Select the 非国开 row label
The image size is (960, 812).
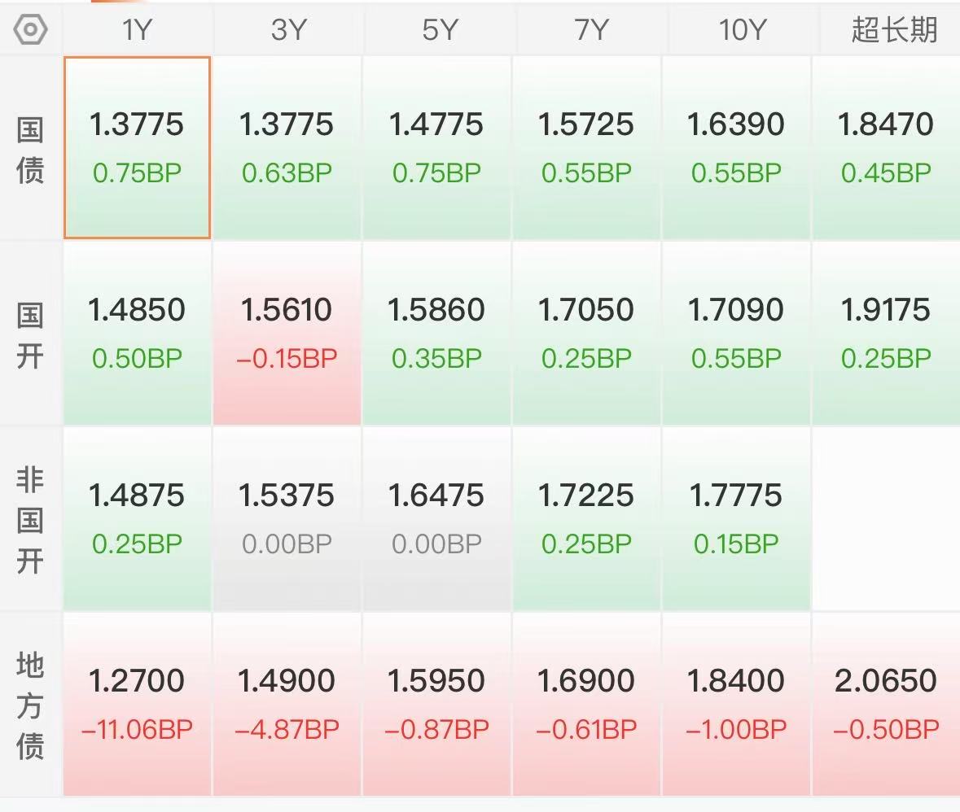coord(30,521)
